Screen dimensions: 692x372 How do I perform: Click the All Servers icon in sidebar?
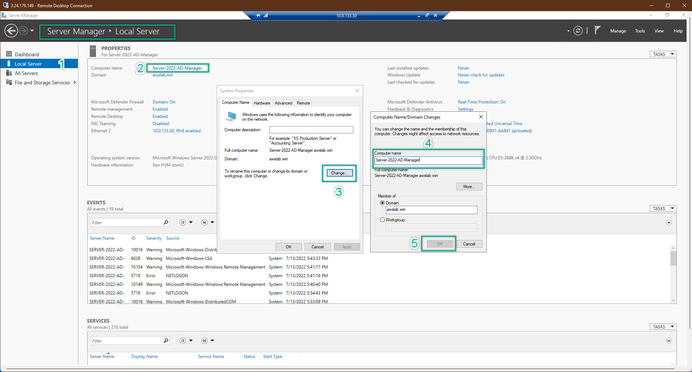9,73
